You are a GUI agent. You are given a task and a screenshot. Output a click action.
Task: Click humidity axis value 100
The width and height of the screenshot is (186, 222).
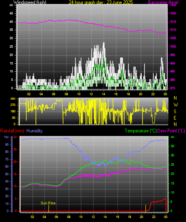[x=6, y=137]
